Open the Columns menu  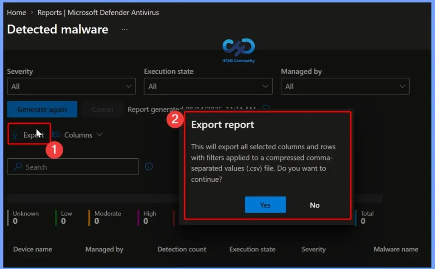pos(78,135)
